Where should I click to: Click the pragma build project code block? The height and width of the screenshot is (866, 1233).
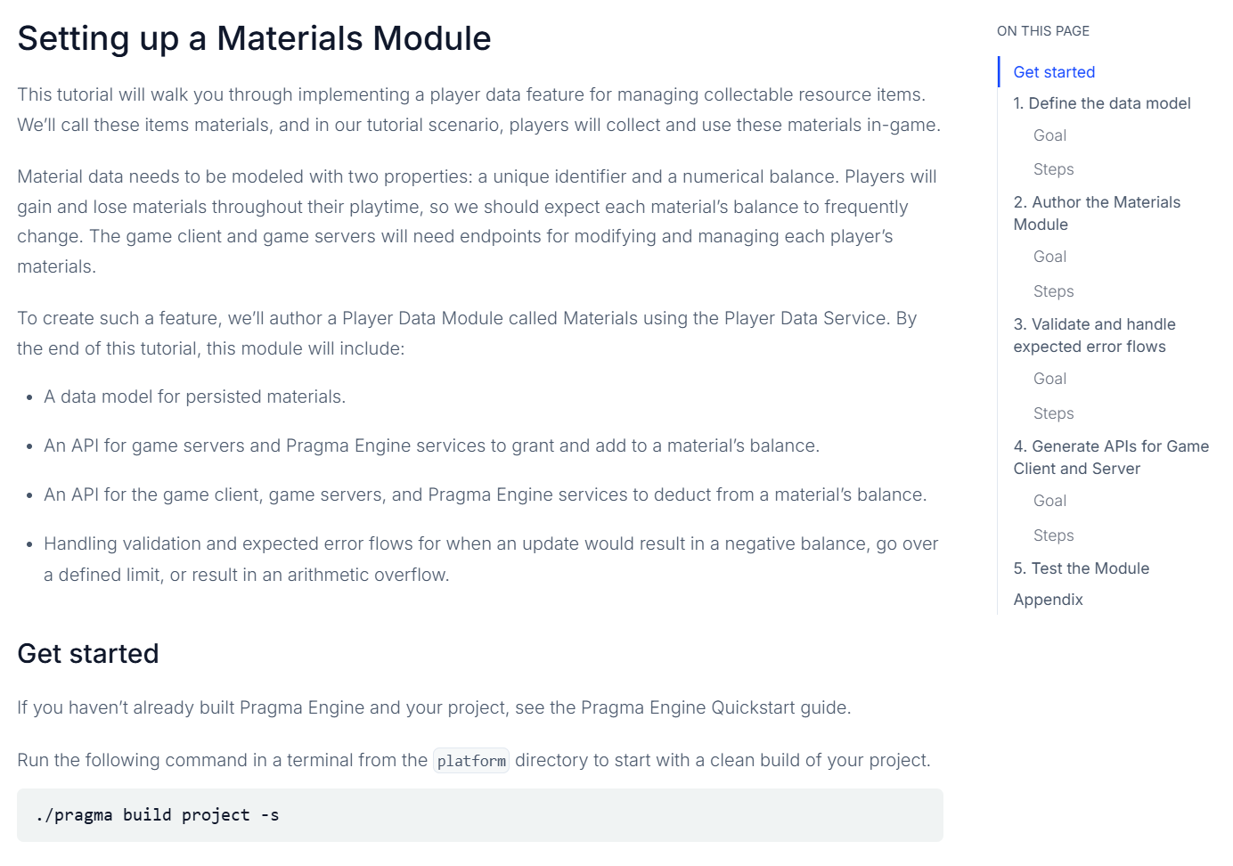click(x=480, y=815)
